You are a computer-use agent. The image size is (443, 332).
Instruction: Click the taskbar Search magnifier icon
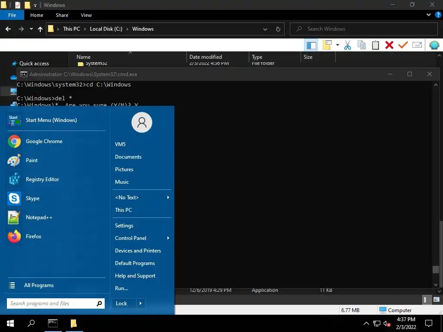pos(31,323)
